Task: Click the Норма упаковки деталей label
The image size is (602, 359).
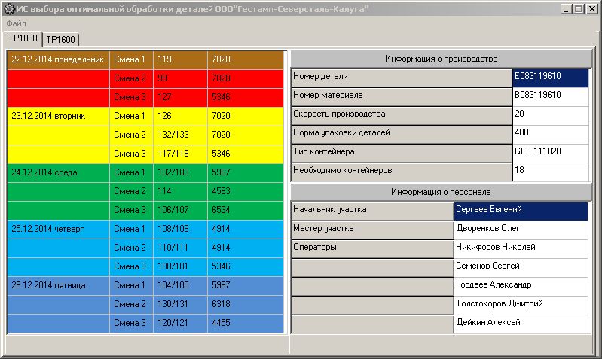Action: 402,135
